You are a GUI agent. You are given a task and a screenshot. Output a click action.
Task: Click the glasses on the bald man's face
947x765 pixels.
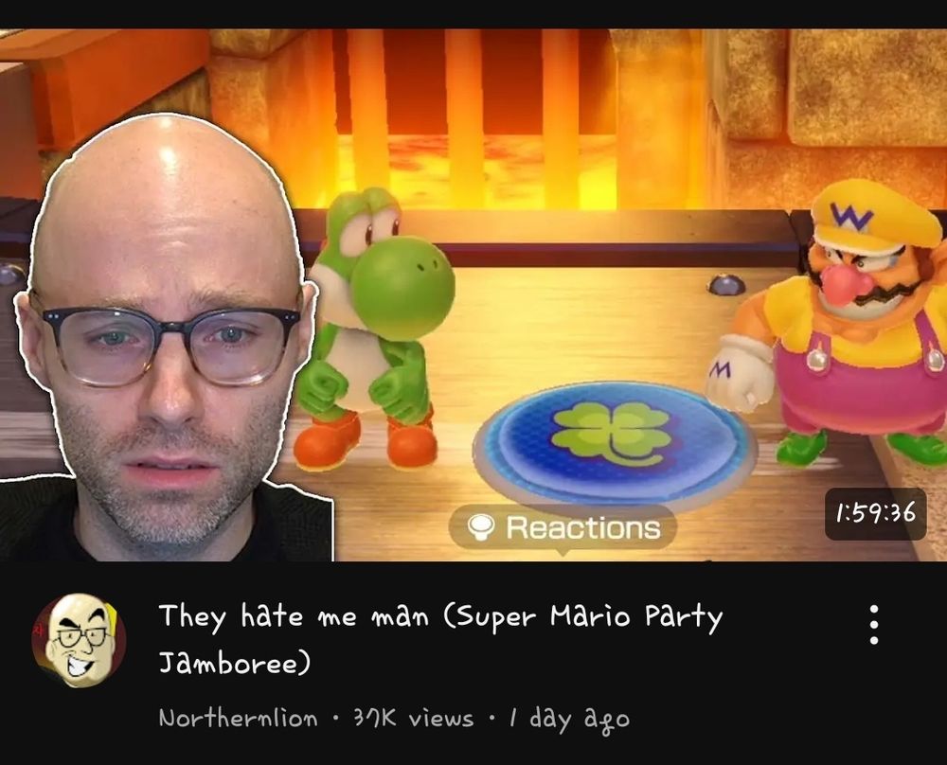click(171, 346)
